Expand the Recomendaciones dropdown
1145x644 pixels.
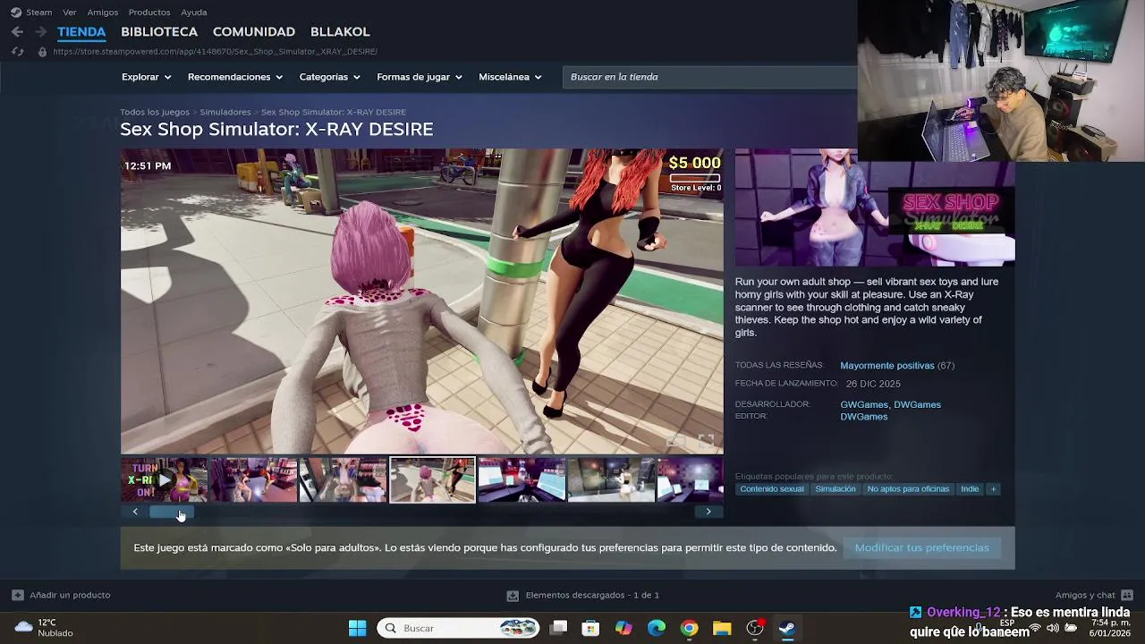click(x=235, y=77)
